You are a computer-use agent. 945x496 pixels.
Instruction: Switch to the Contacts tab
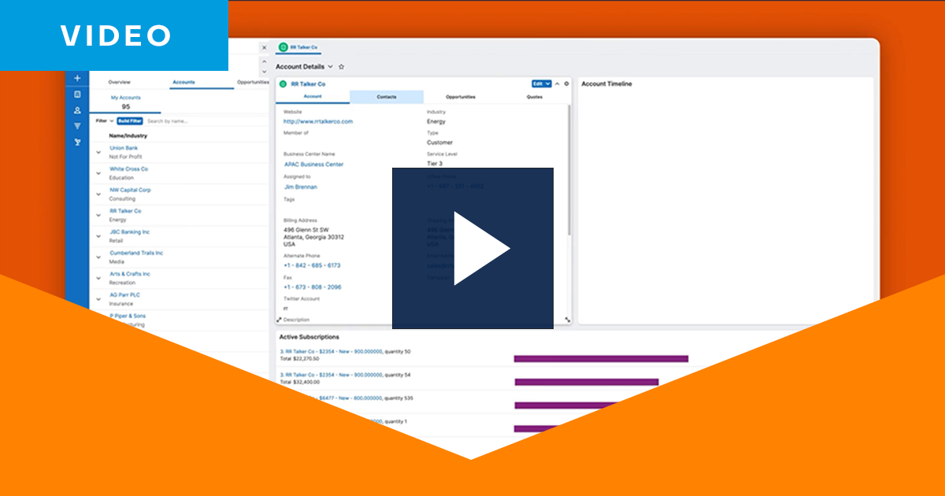(x=386, y=97)
